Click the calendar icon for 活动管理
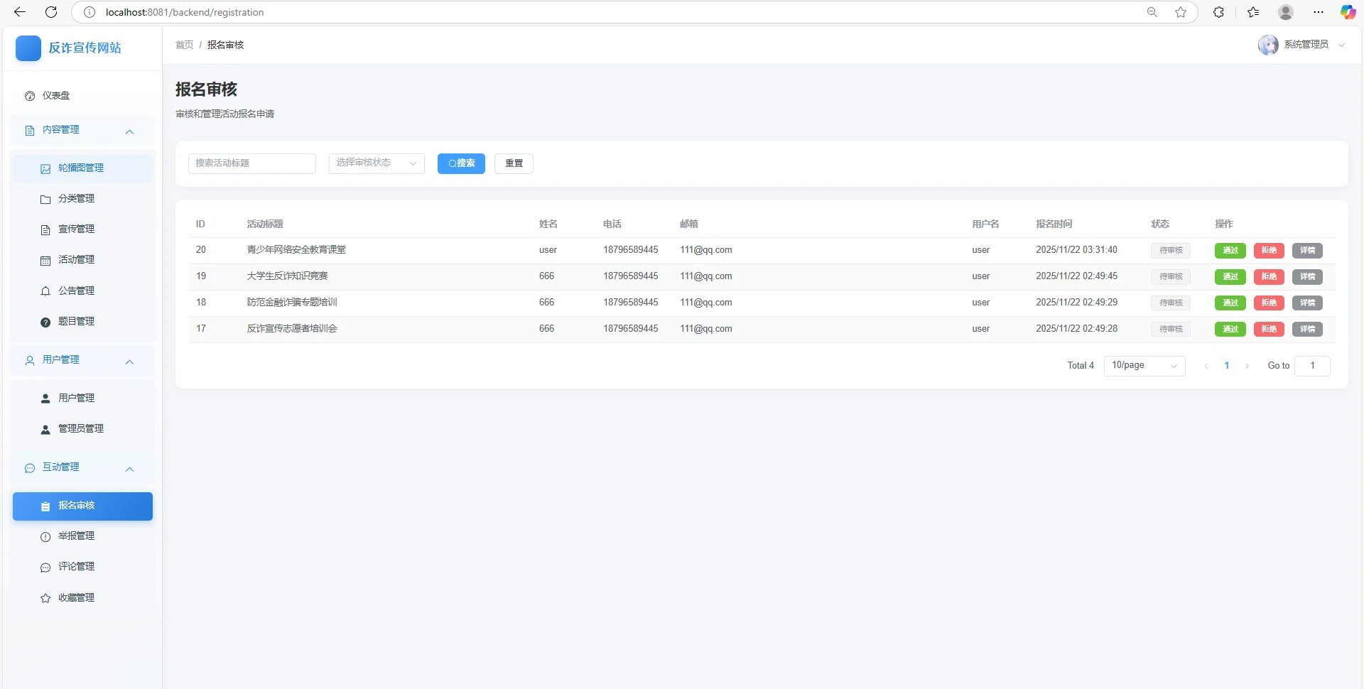1364x689 pixels. (x=45, y=260)
